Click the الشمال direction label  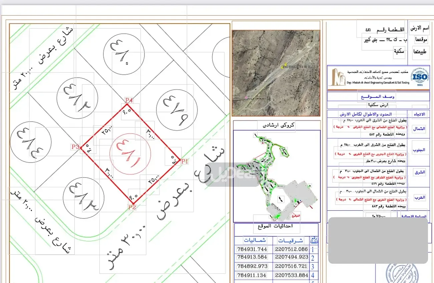[419, 129]
